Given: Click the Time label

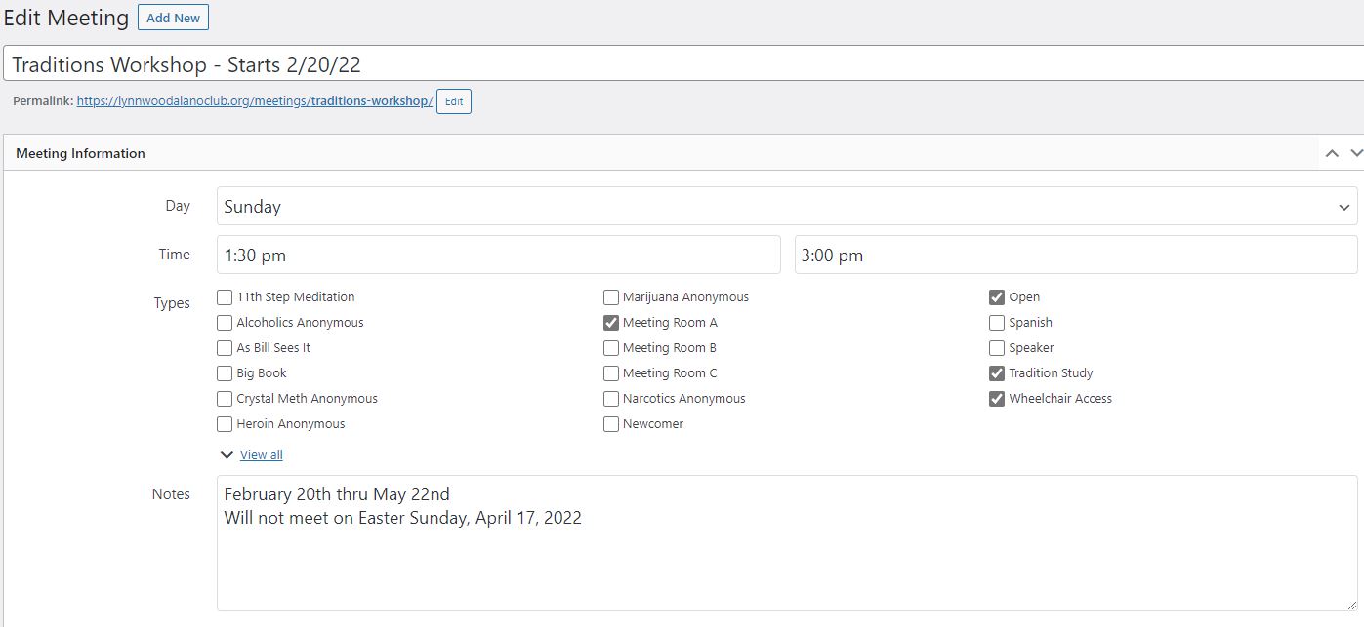Looking at the screenshot, I should point(175,255).
